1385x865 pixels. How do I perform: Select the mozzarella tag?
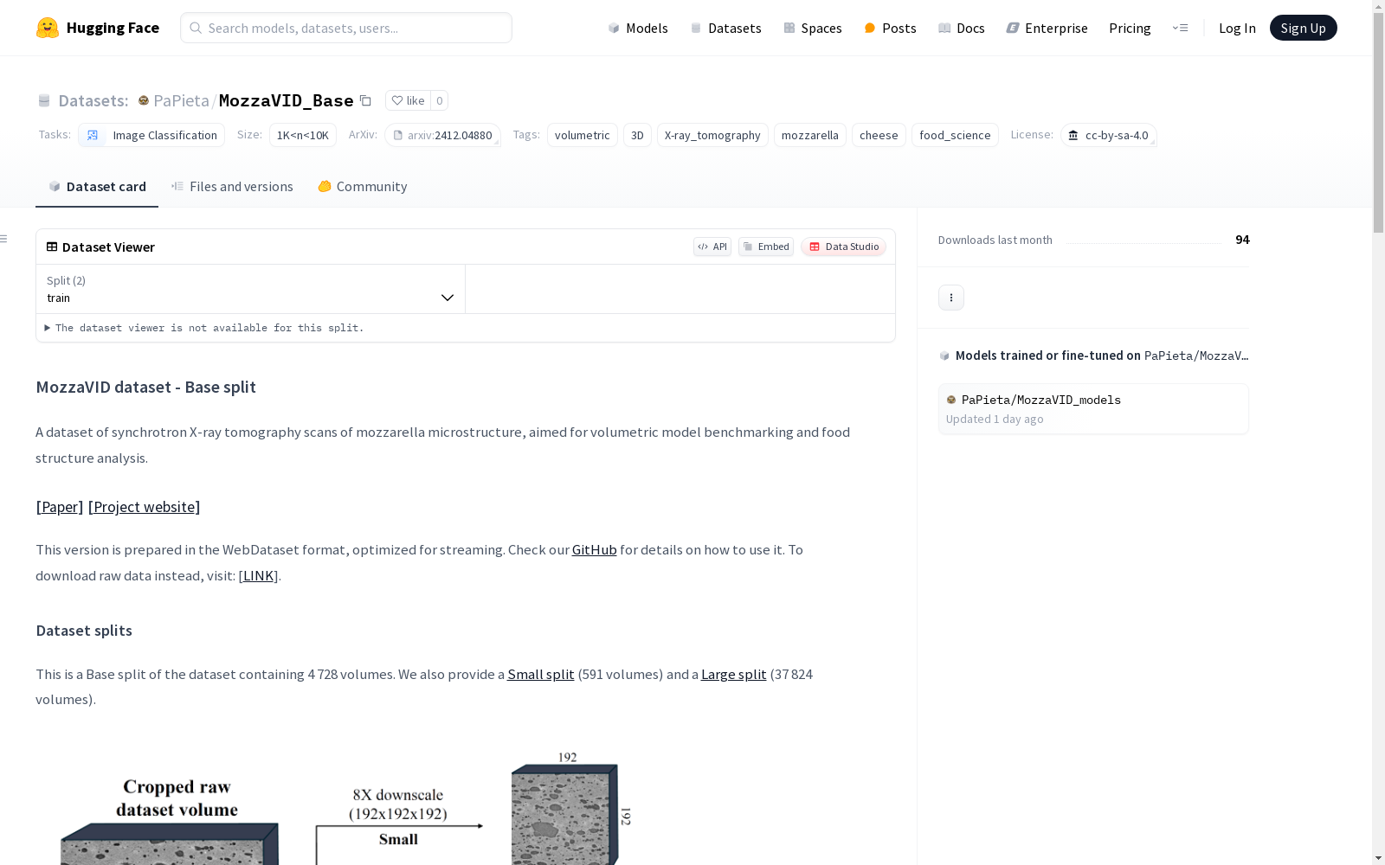click(809, 135)
